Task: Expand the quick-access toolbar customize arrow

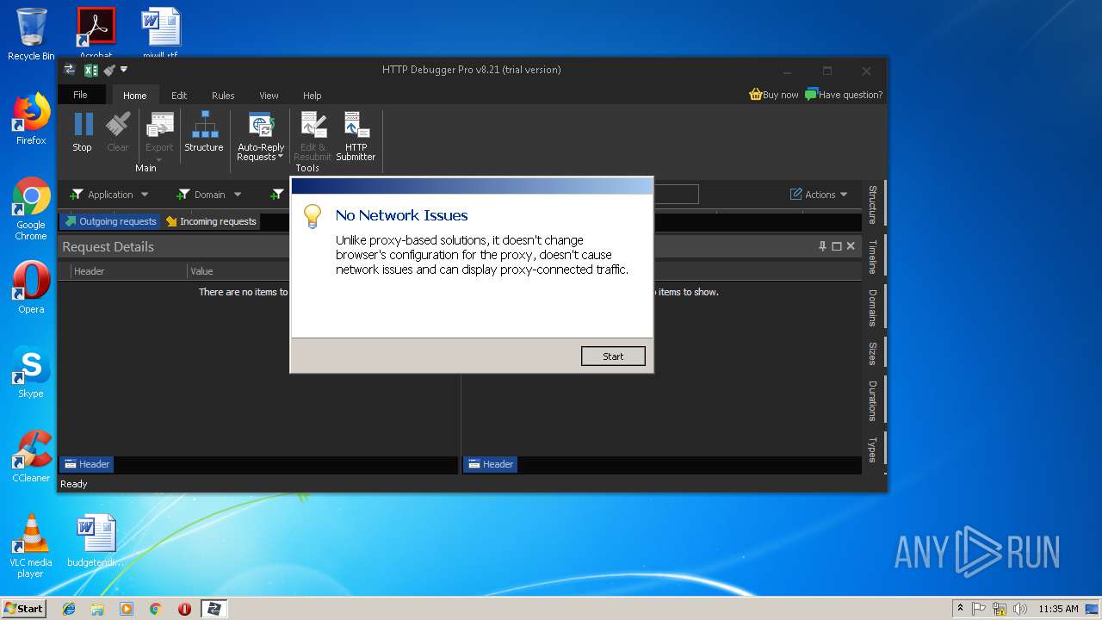Action: coord(124,70)
